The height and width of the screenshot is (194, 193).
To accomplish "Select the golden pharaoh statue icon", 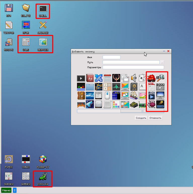I will tap(81, 95).
